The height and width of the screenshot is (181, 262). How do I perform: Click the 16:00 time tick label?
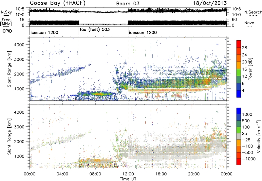tap(161, 174)
